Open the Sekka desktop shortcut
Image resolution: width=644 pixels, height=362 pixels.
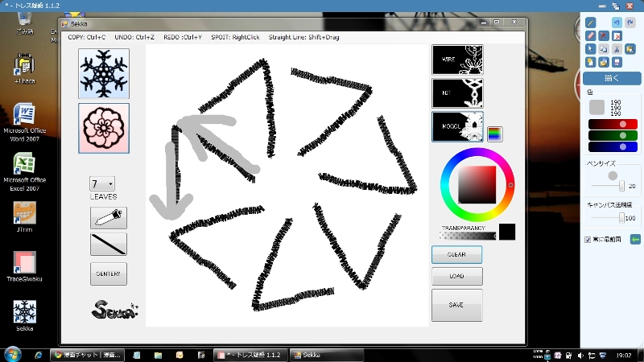point(24,315)
